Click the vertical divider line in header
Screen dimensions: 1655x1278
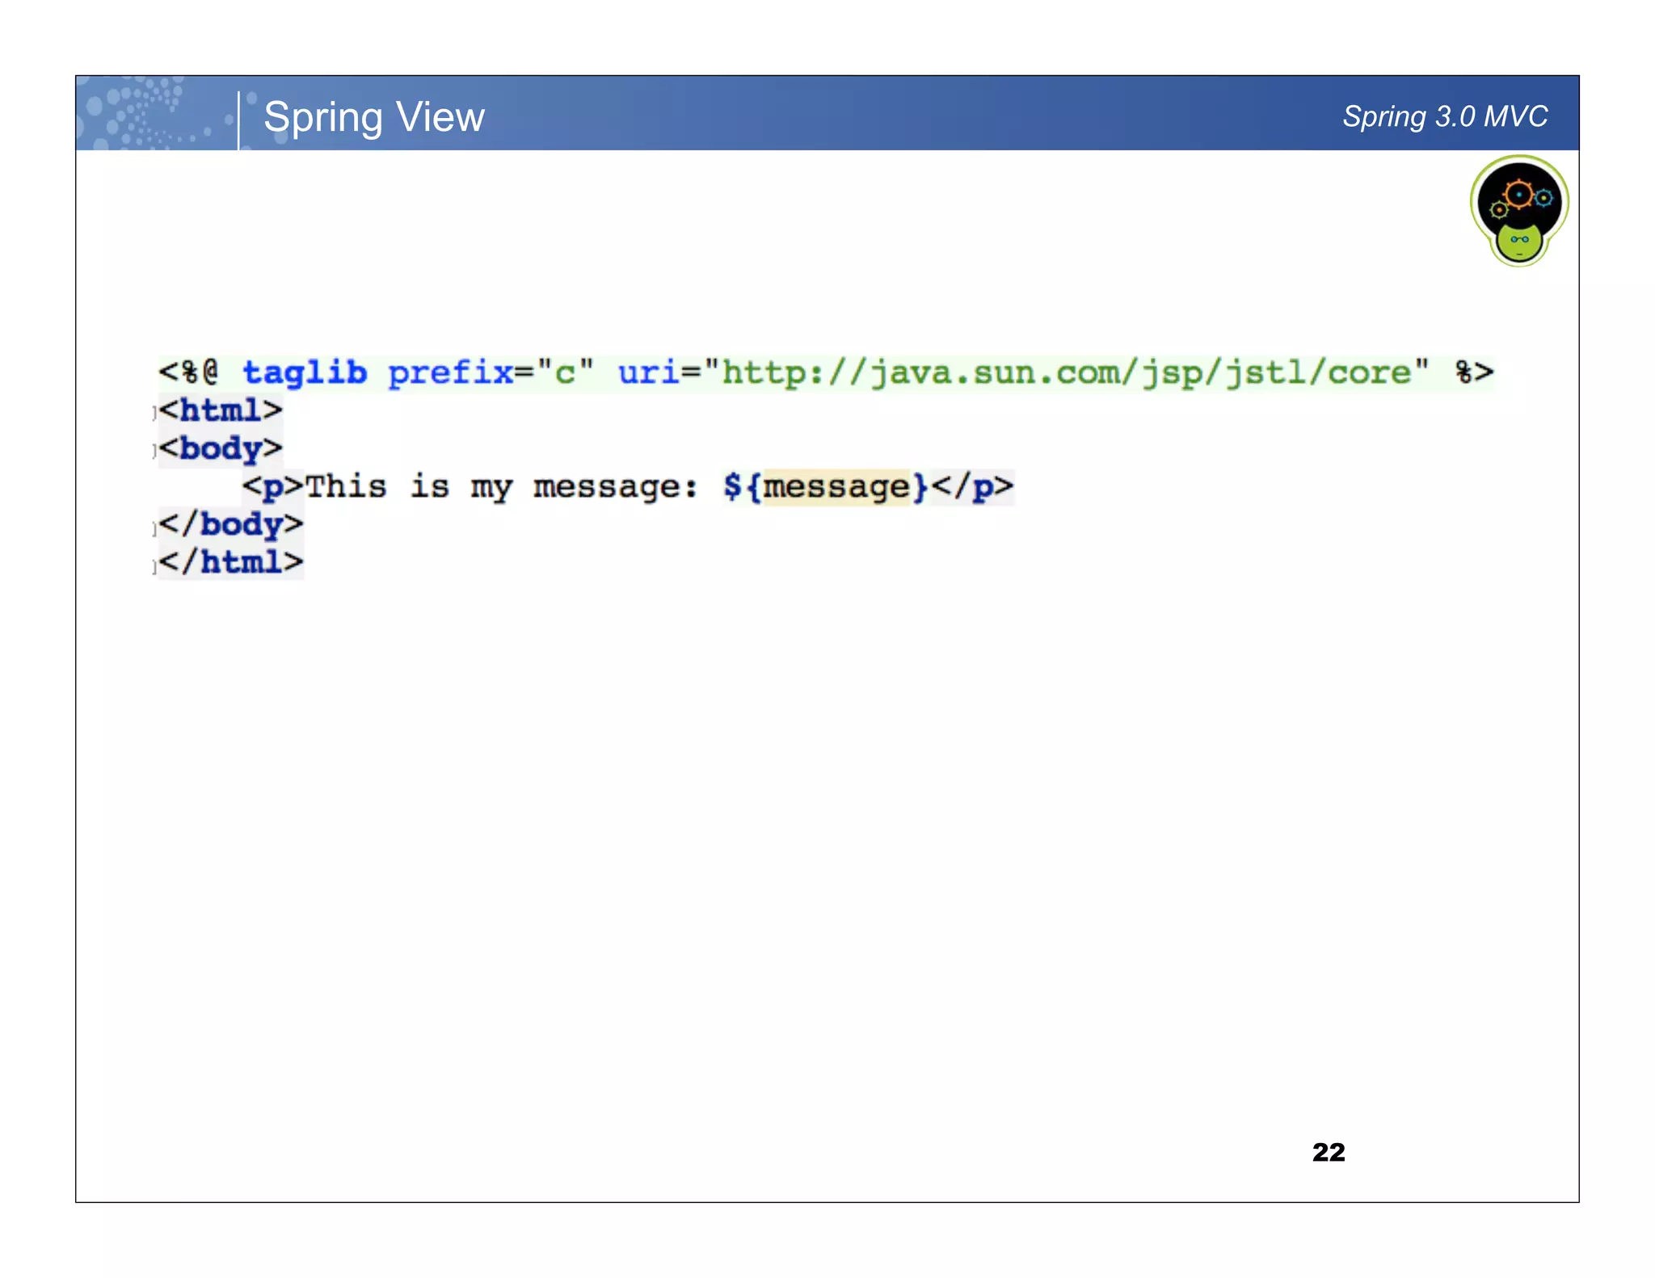[x=238, y=120]
